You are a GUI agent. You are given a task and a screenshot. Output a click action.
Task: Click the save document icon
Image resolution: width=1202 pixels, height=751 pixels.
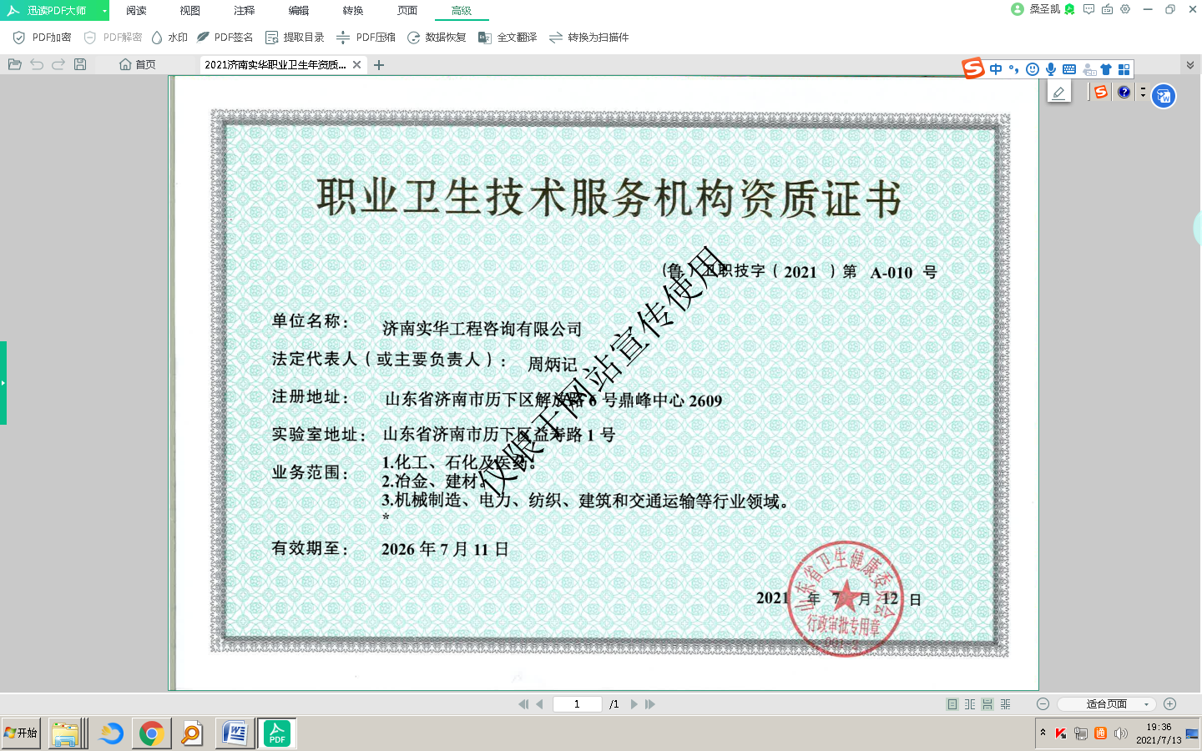tap(80, 64)
